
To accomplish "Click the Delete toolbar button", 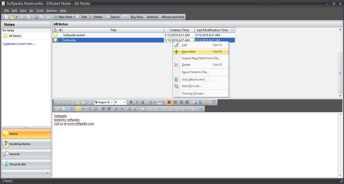I will tap(95, 17).
